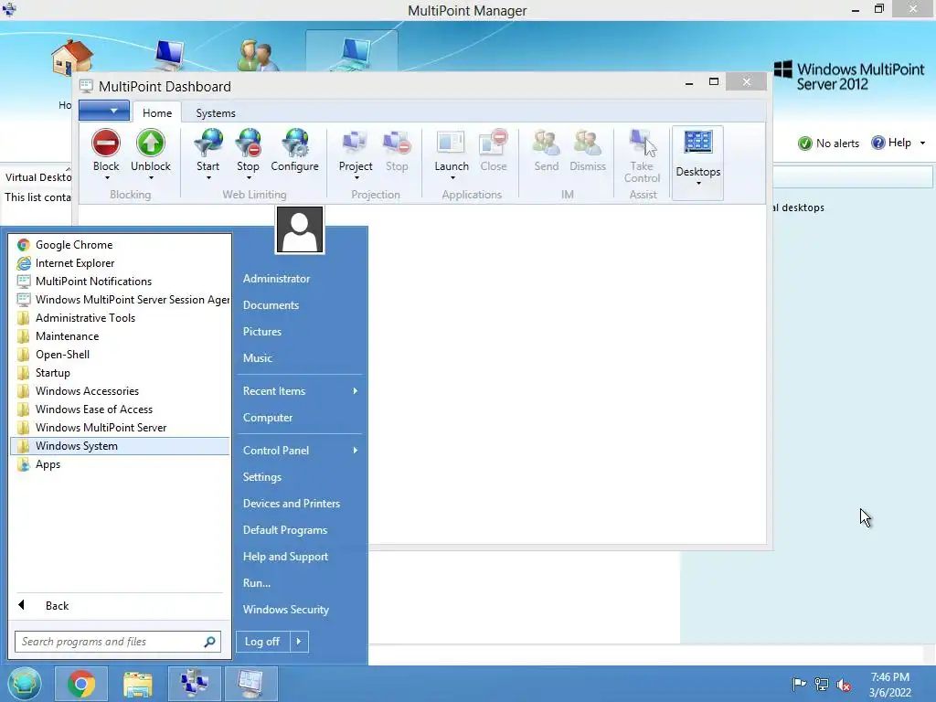Expand the Web Limiting Stop dropdown arrow
This screenshot has height=702, width=936.
pyautogui.click(x=249, y=178)
